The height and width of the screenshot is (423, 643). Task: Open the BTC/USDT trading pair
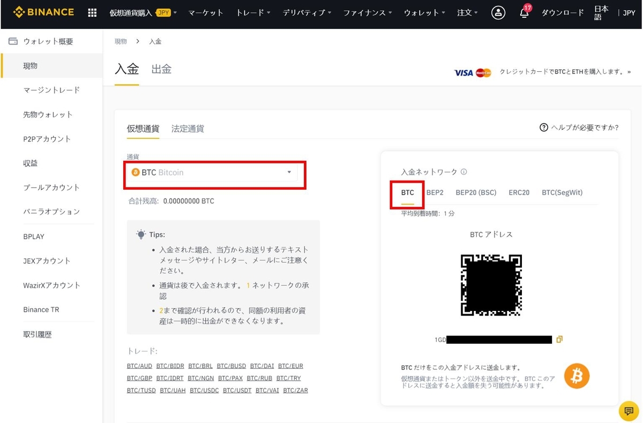point(237,391)
